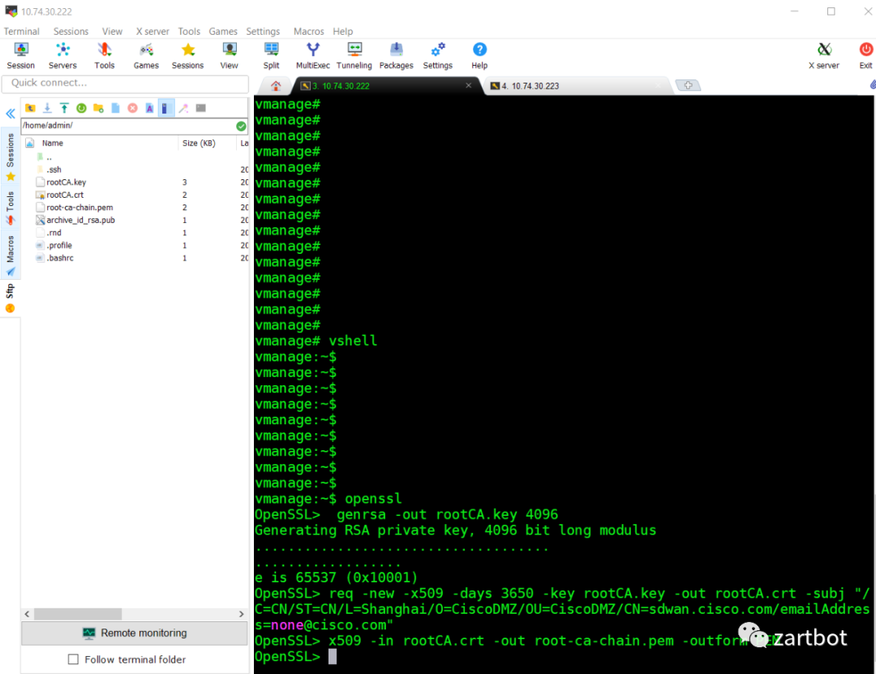Select the .bashrc file
Image resolution: width=876 pixels, height=674 pixels.
click(x=60, y=258)
